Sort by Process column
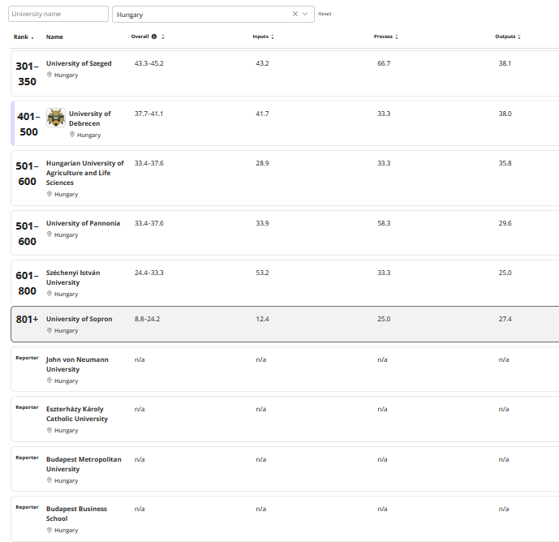The height and width of the screenshot is (542, 559). pos(385,37)
